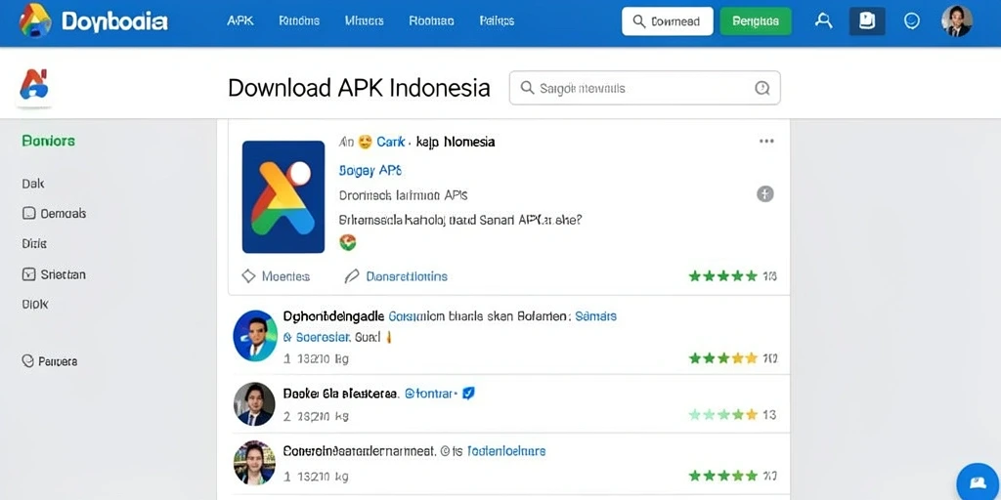This screenshot has height=500, width=1001.
Task: Open the Rooinao nav menu item
Action: 431,21
